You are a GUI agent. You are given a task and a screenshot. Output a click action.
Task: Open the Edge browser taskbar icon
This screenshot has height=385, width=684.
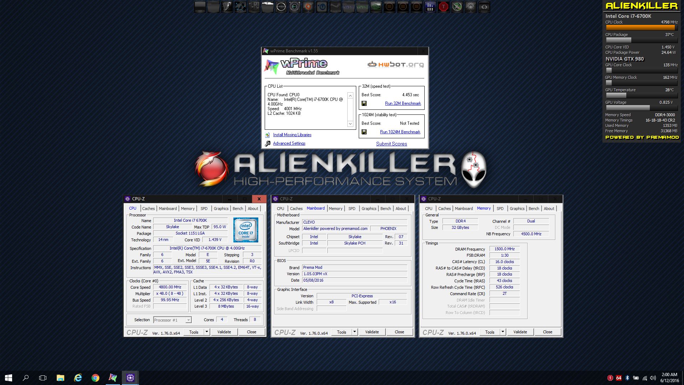pos(78,378)
